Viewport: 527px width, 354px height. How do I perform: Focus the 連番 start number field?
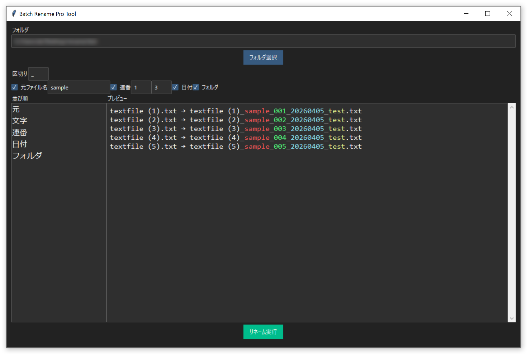point(141,87)
